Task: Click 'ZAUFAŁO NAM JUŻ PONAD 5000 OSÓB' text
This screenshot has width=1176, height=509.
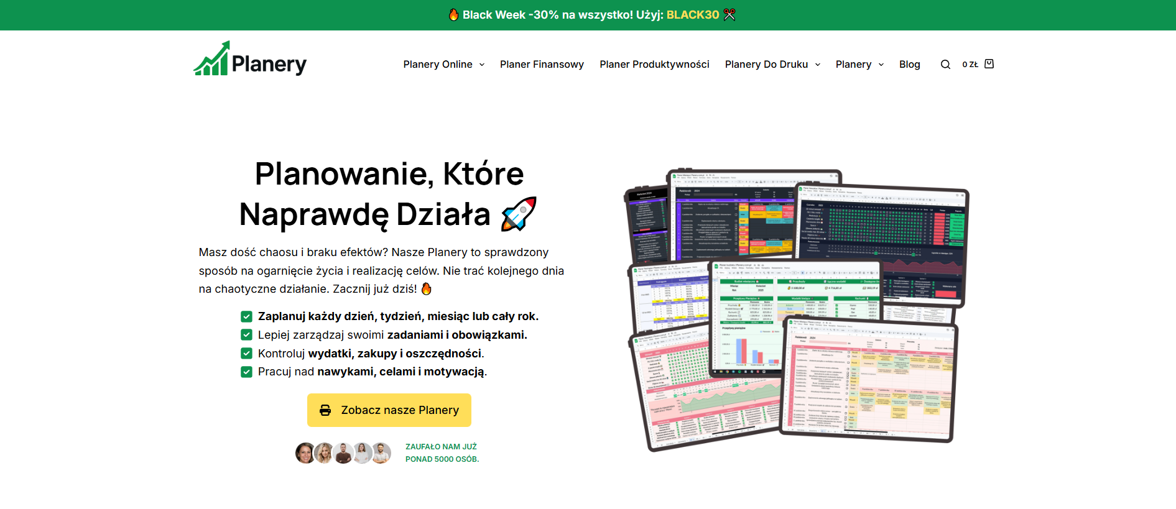Action: click(442, 453)
